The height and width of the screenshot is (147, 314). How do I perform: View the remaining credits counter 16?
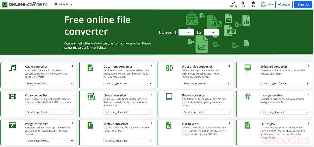point(271,4)
